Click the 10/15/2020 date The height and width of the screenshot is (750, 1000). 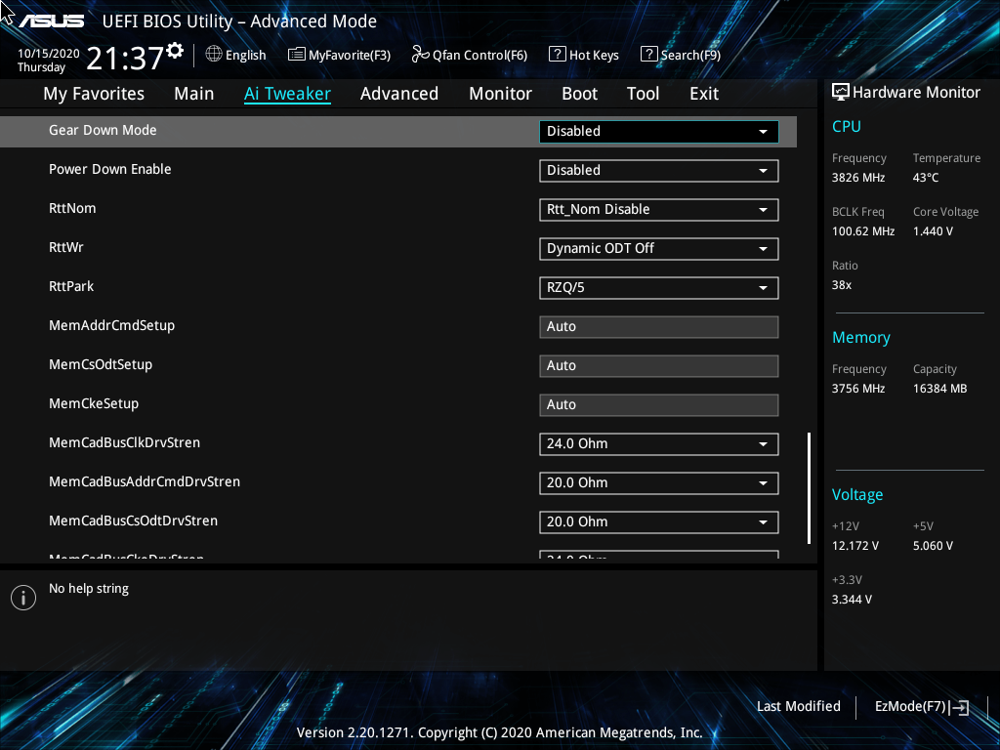(x=49, y=54)
